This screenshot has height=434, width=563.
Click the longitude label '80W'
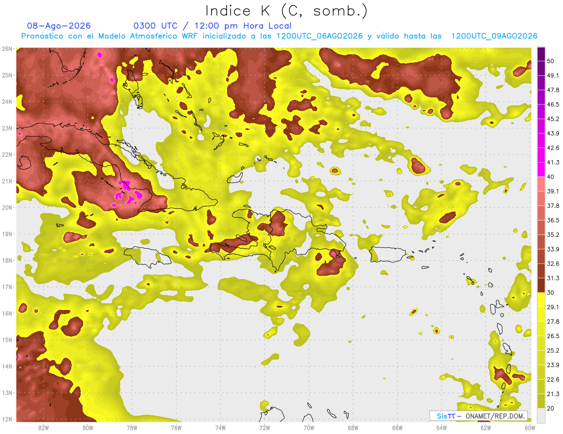click(x=88, y=428)
